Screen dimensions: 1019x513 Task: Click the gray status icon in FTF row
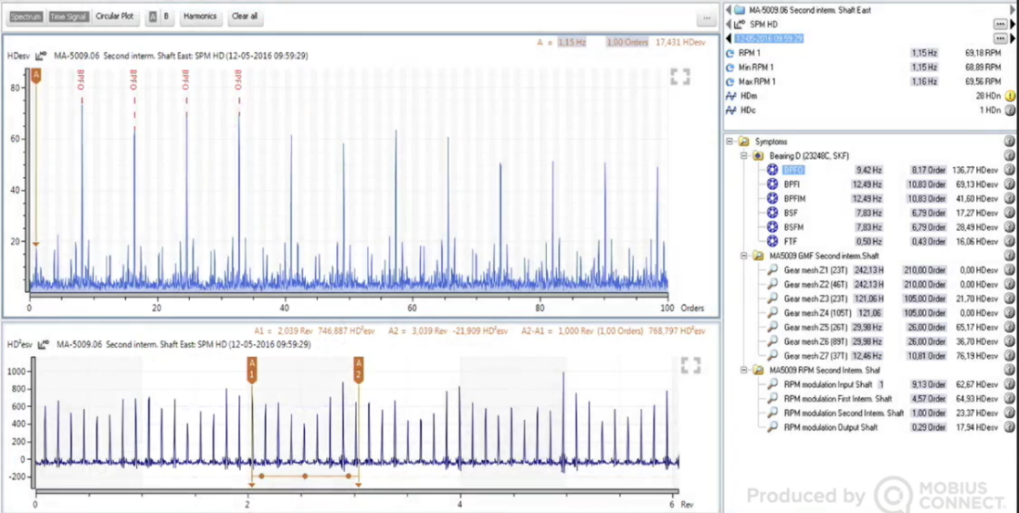(x=1009, y=241)
